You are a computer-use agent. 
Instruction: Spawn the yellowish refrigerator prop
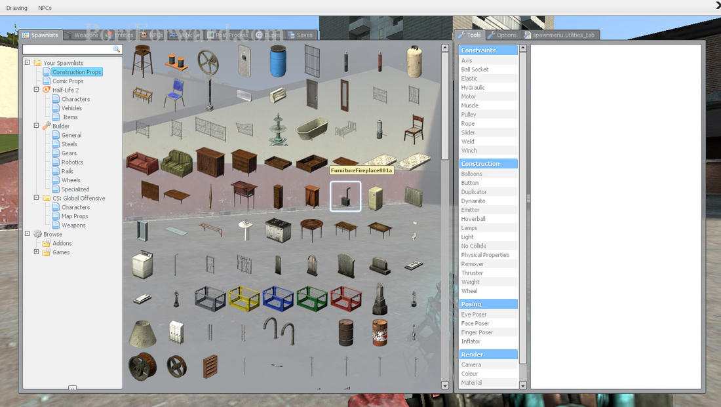(375, 198)
